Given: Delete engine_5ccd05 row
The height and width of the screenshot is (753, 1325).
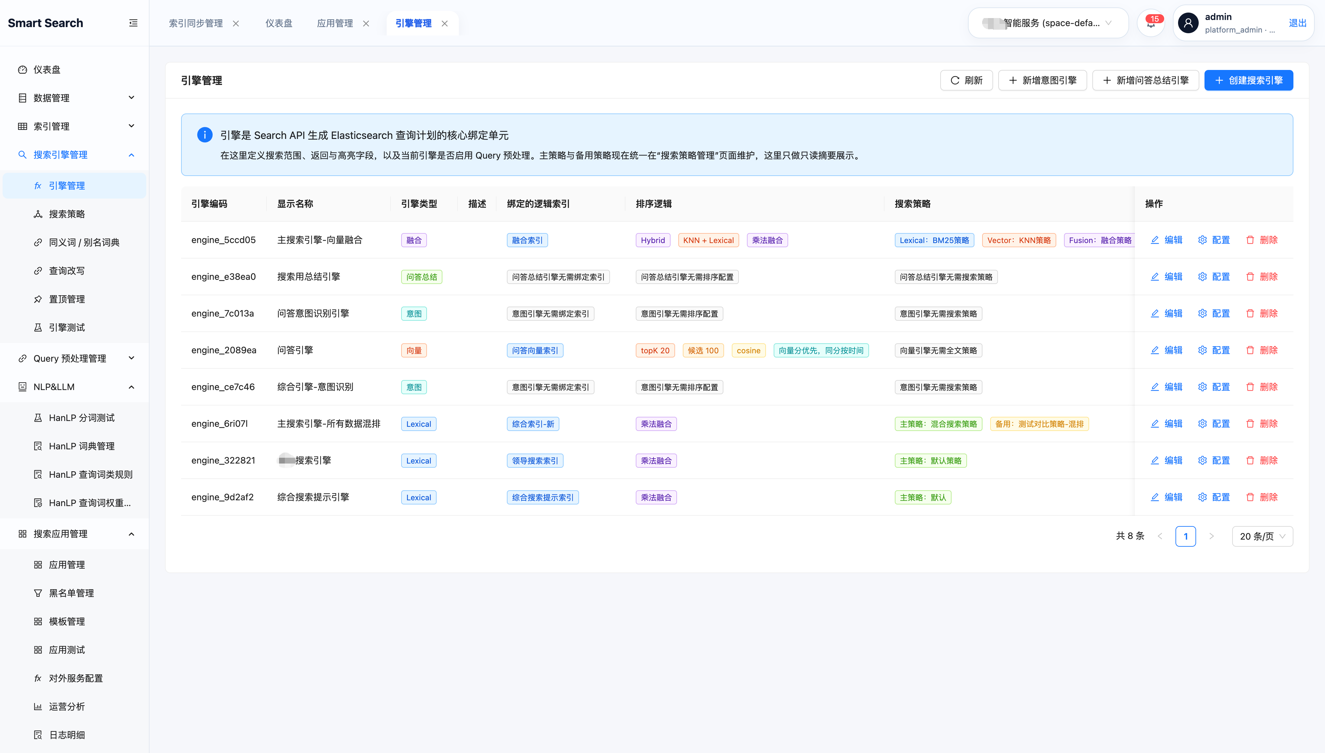Looking at the screenshot, I should (x=1262, y=240).
